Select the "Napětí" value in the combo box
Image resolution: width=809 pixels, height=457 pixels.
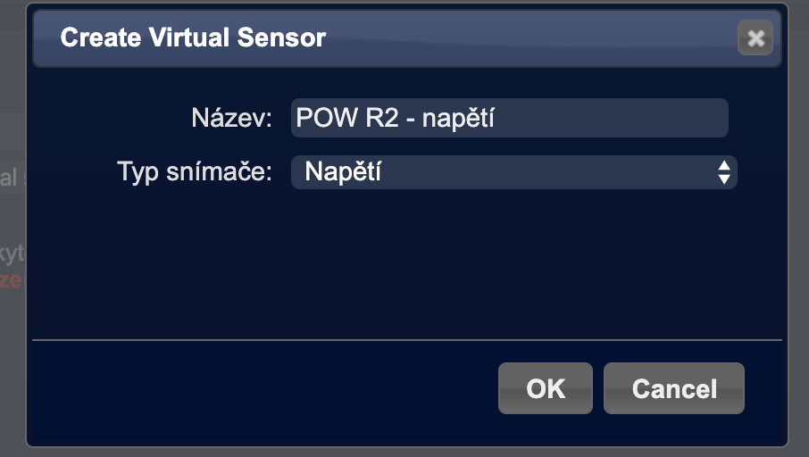click(x=344, y=172)
